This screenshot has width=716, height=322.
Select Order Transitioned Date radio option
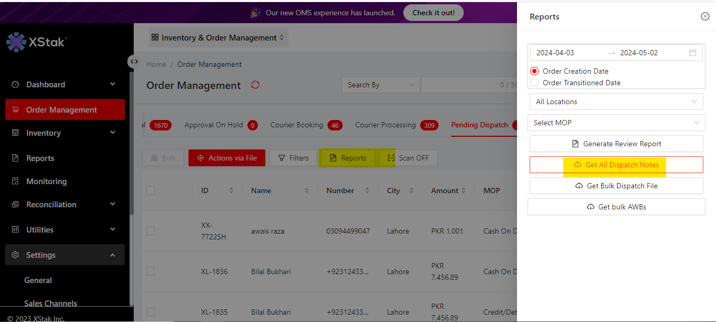pos(535,83)
